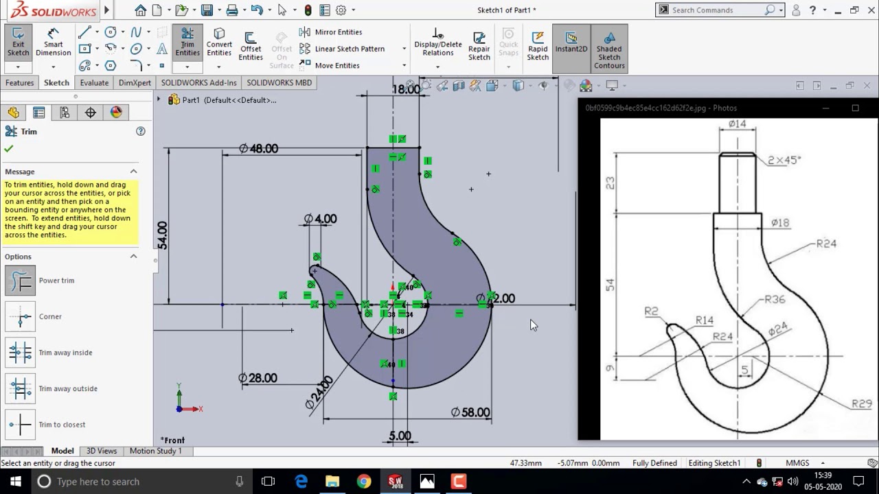
Task: Click Rapid Sketch
Action: pyautogui.click(x=538, y=45)
